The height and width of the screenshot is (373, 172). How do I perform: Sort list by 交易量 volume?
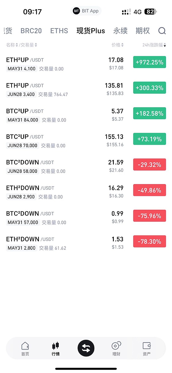pos(29,45)
